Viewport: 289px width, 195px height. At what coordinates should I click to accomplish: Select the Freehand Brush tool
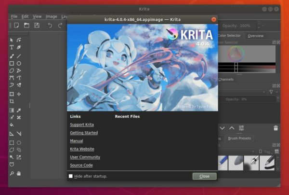12,56
